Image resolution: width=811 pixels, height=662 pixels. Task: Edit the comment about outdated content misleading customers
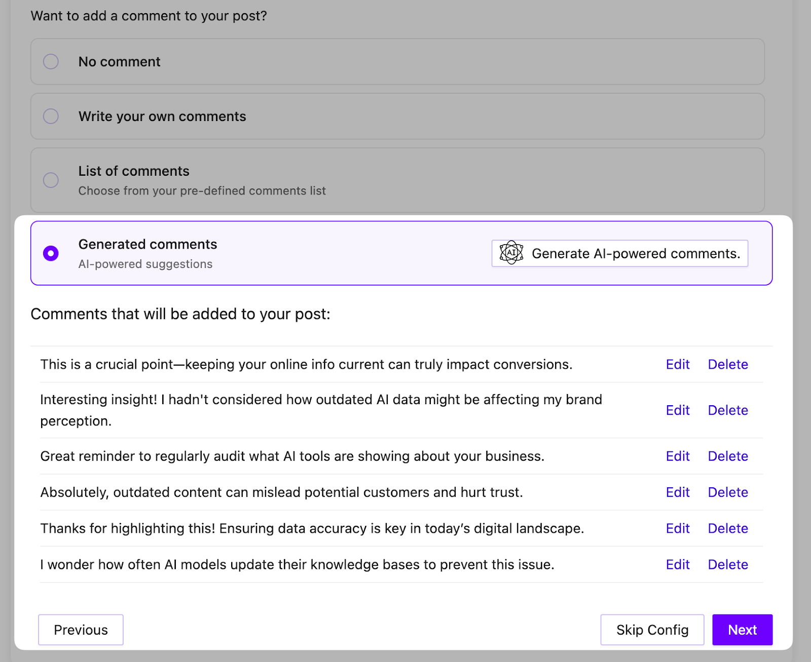pos(677,492)
